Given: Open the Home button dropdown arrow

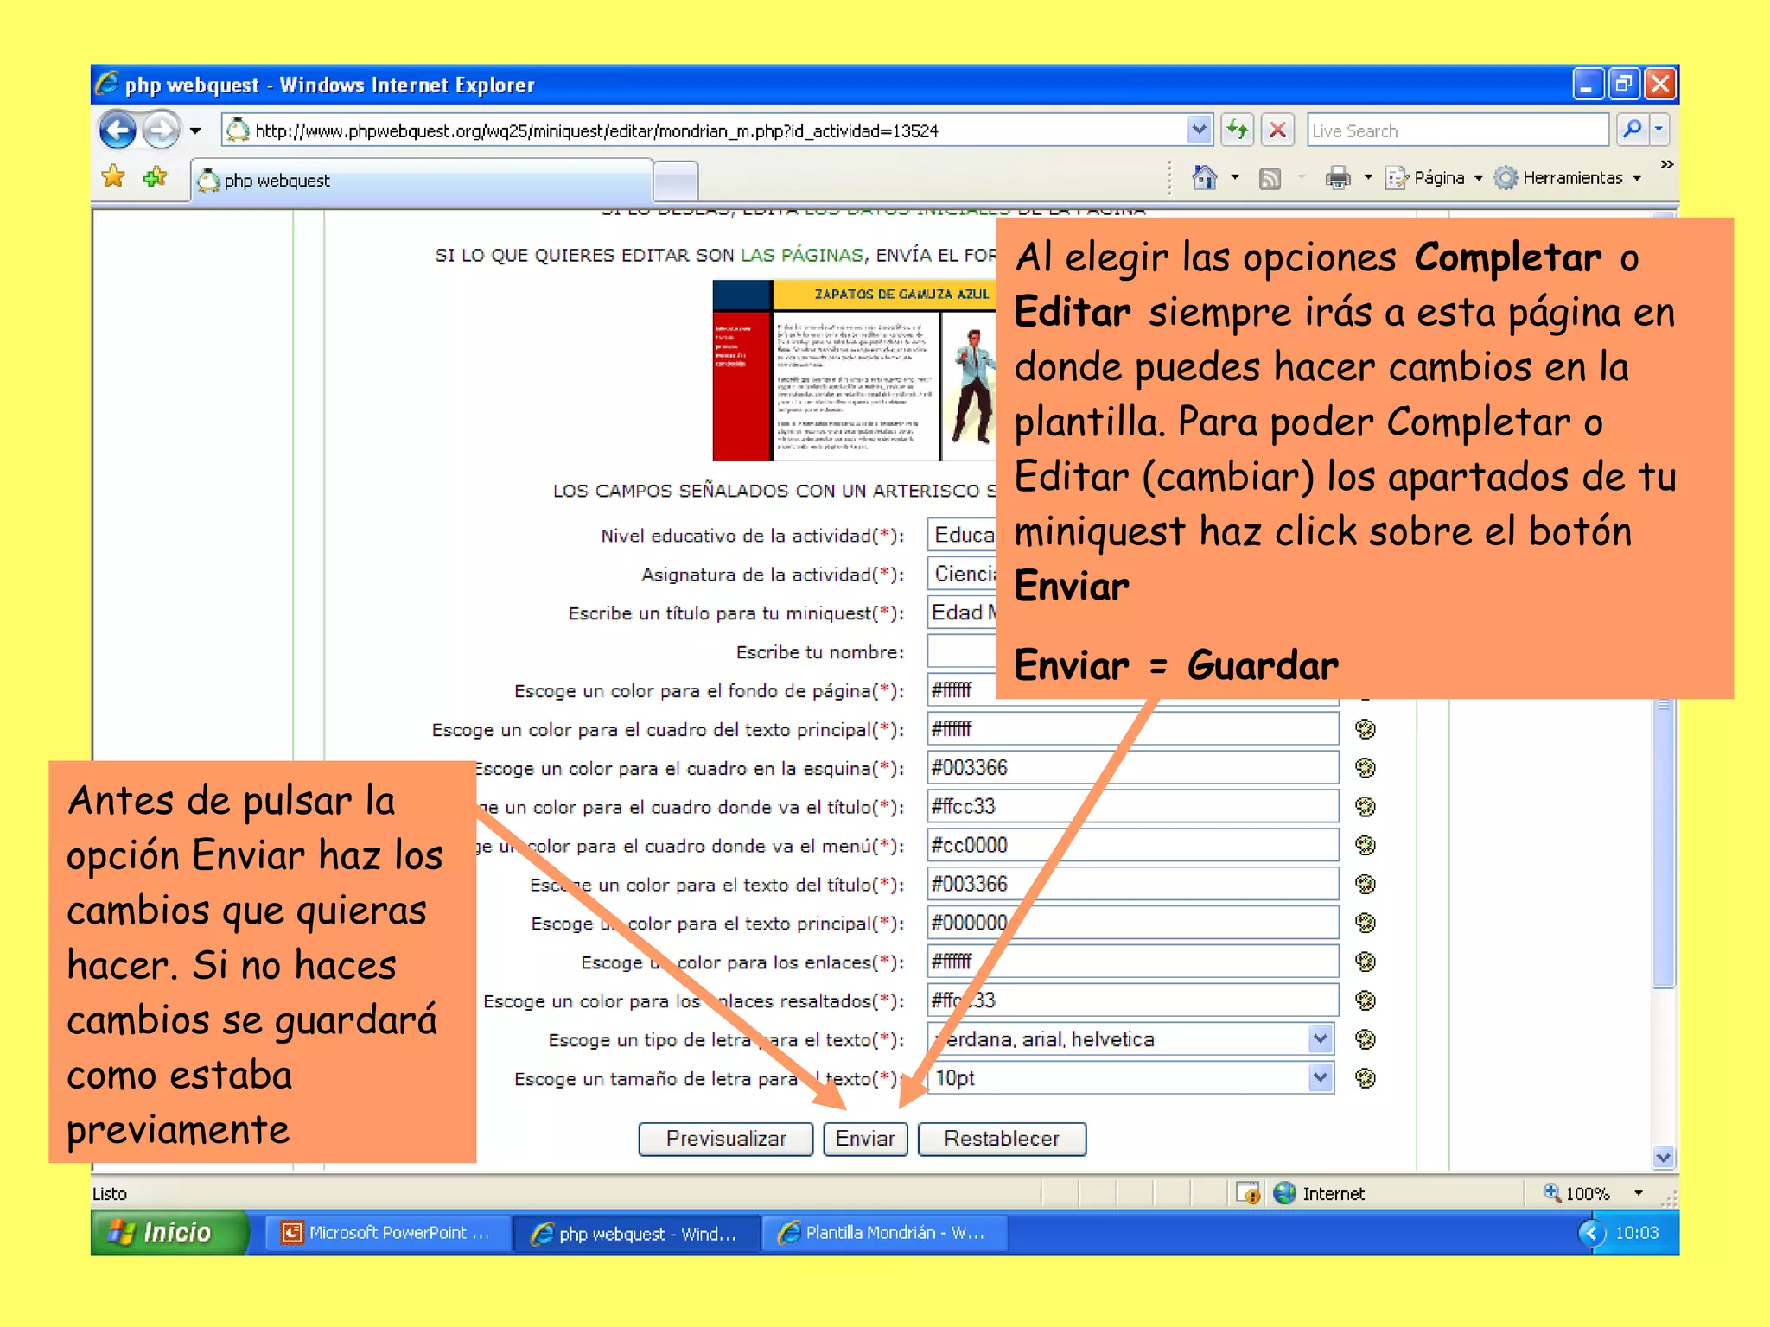Looking at the screenshot, I should pyautogui.click(x=1235, y=178).
